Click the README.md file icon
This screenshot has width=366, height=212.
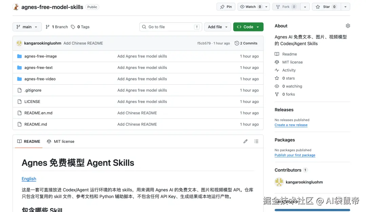point(20,124)
